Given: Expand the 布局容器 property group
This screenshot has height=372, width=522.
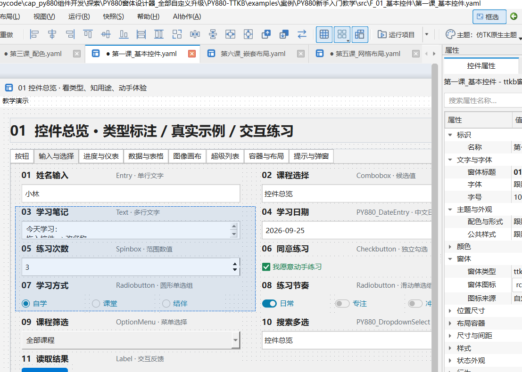Looking at the screenshot, I should [450, 323].
